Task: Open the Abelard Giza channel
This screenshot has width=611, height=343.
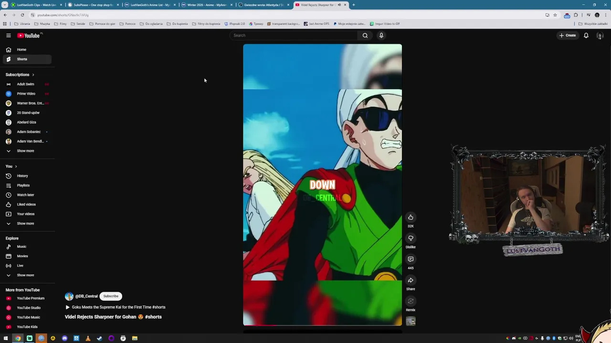Action: click(27, 122)
